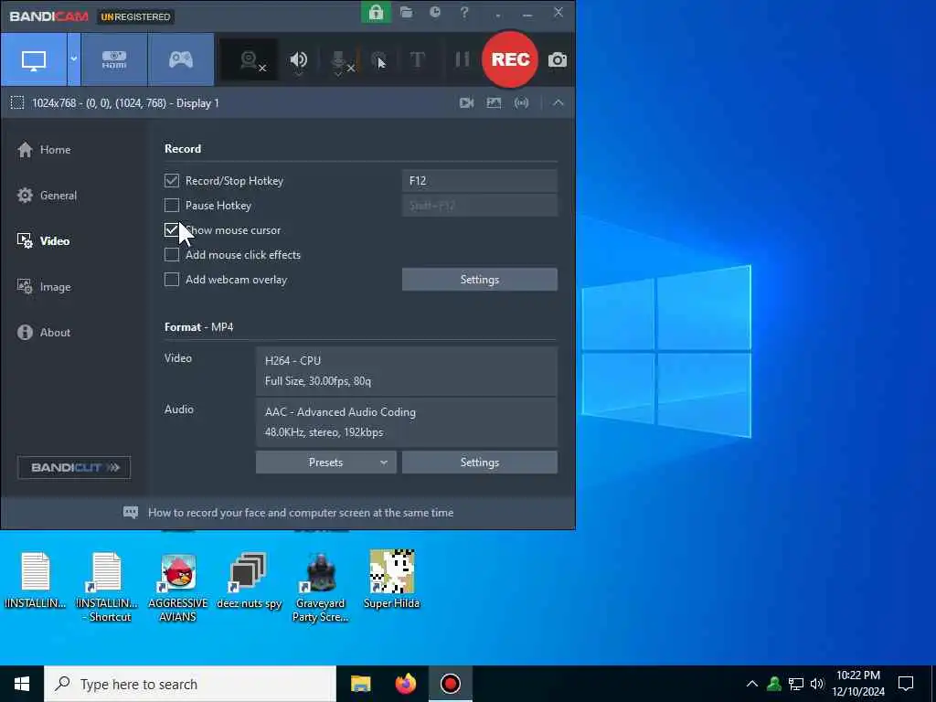This screenshot has width=936, height=702.
Task: Click the AAC - Advanced Audio Coding text
Action: pyautogui.click(x=340, y=412)
